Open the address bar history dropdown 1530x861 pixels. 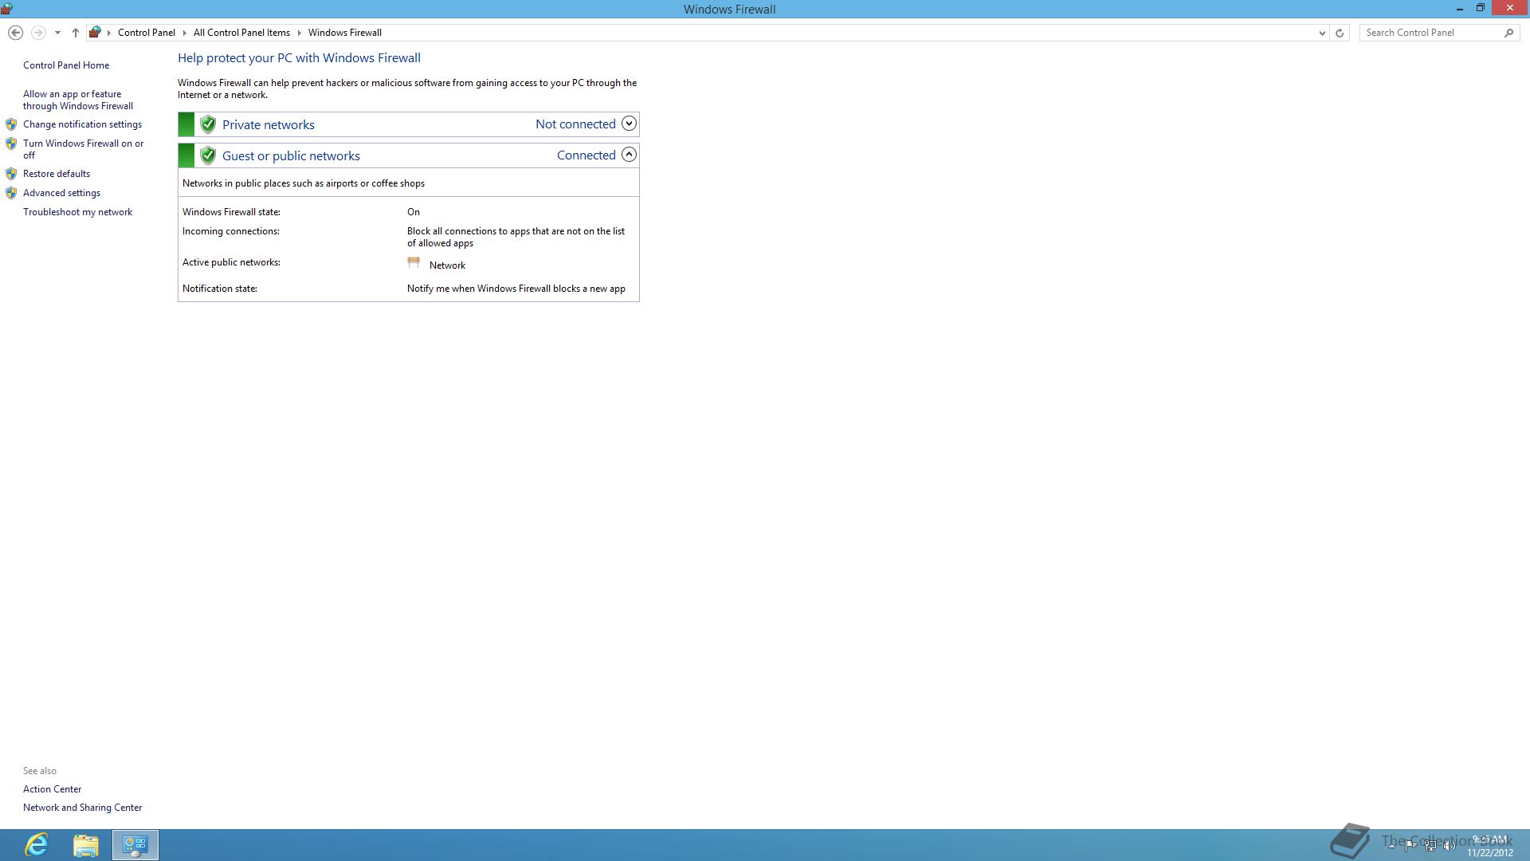(x=1322, y=33)
